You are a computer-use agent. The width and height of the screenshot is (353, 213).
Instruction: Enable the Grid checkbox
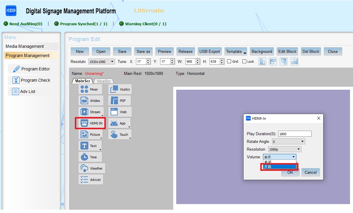pos(229,61)
